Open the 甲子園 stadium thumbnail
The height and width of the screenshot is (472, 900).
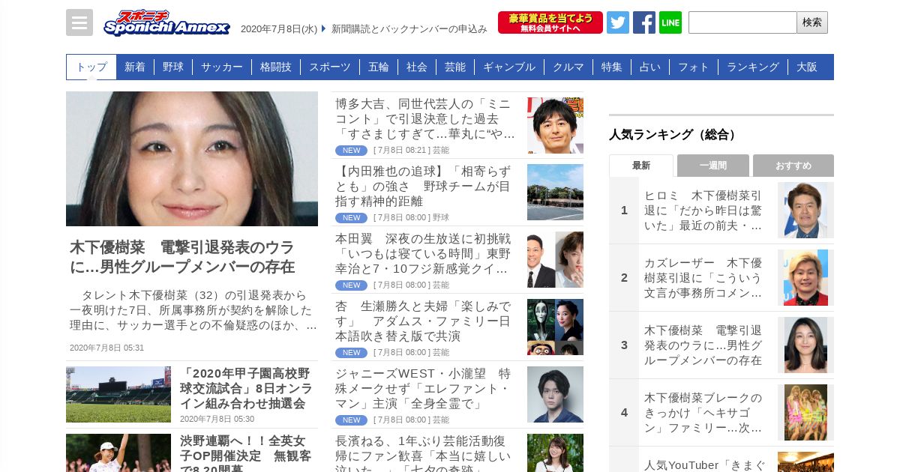point(118,394)
